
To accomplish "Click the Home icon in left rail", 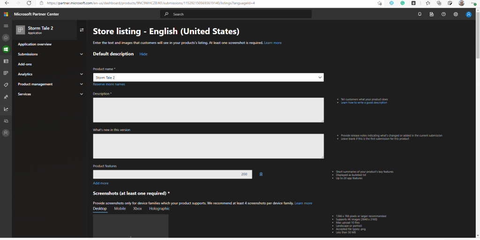I will tap(6, 37).
